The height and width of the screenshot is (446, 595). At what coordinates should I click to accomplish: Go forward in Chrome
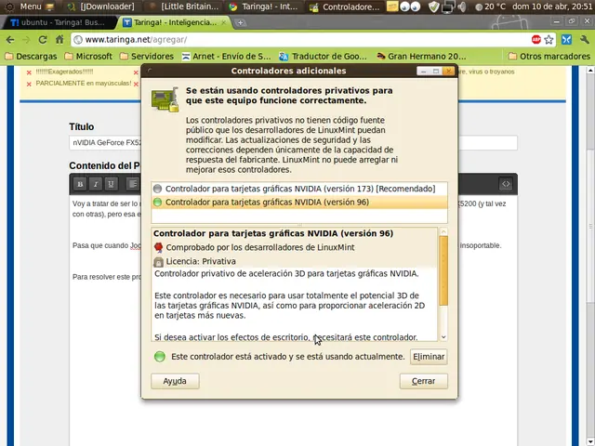26,39
